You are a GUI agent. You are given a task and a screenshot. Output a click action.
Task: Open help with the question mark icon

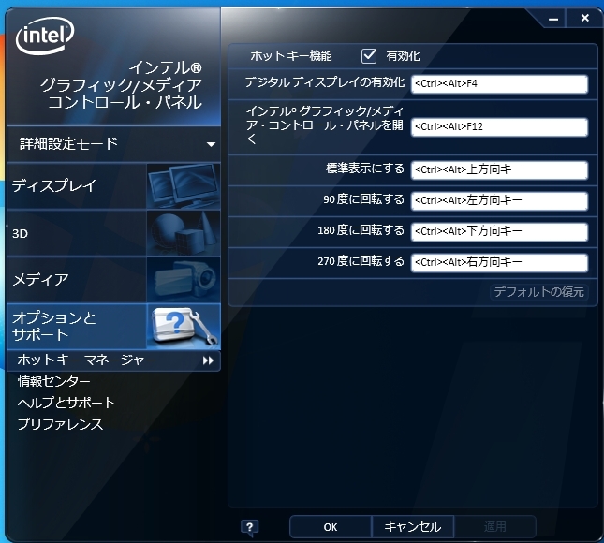click(250, 527)
